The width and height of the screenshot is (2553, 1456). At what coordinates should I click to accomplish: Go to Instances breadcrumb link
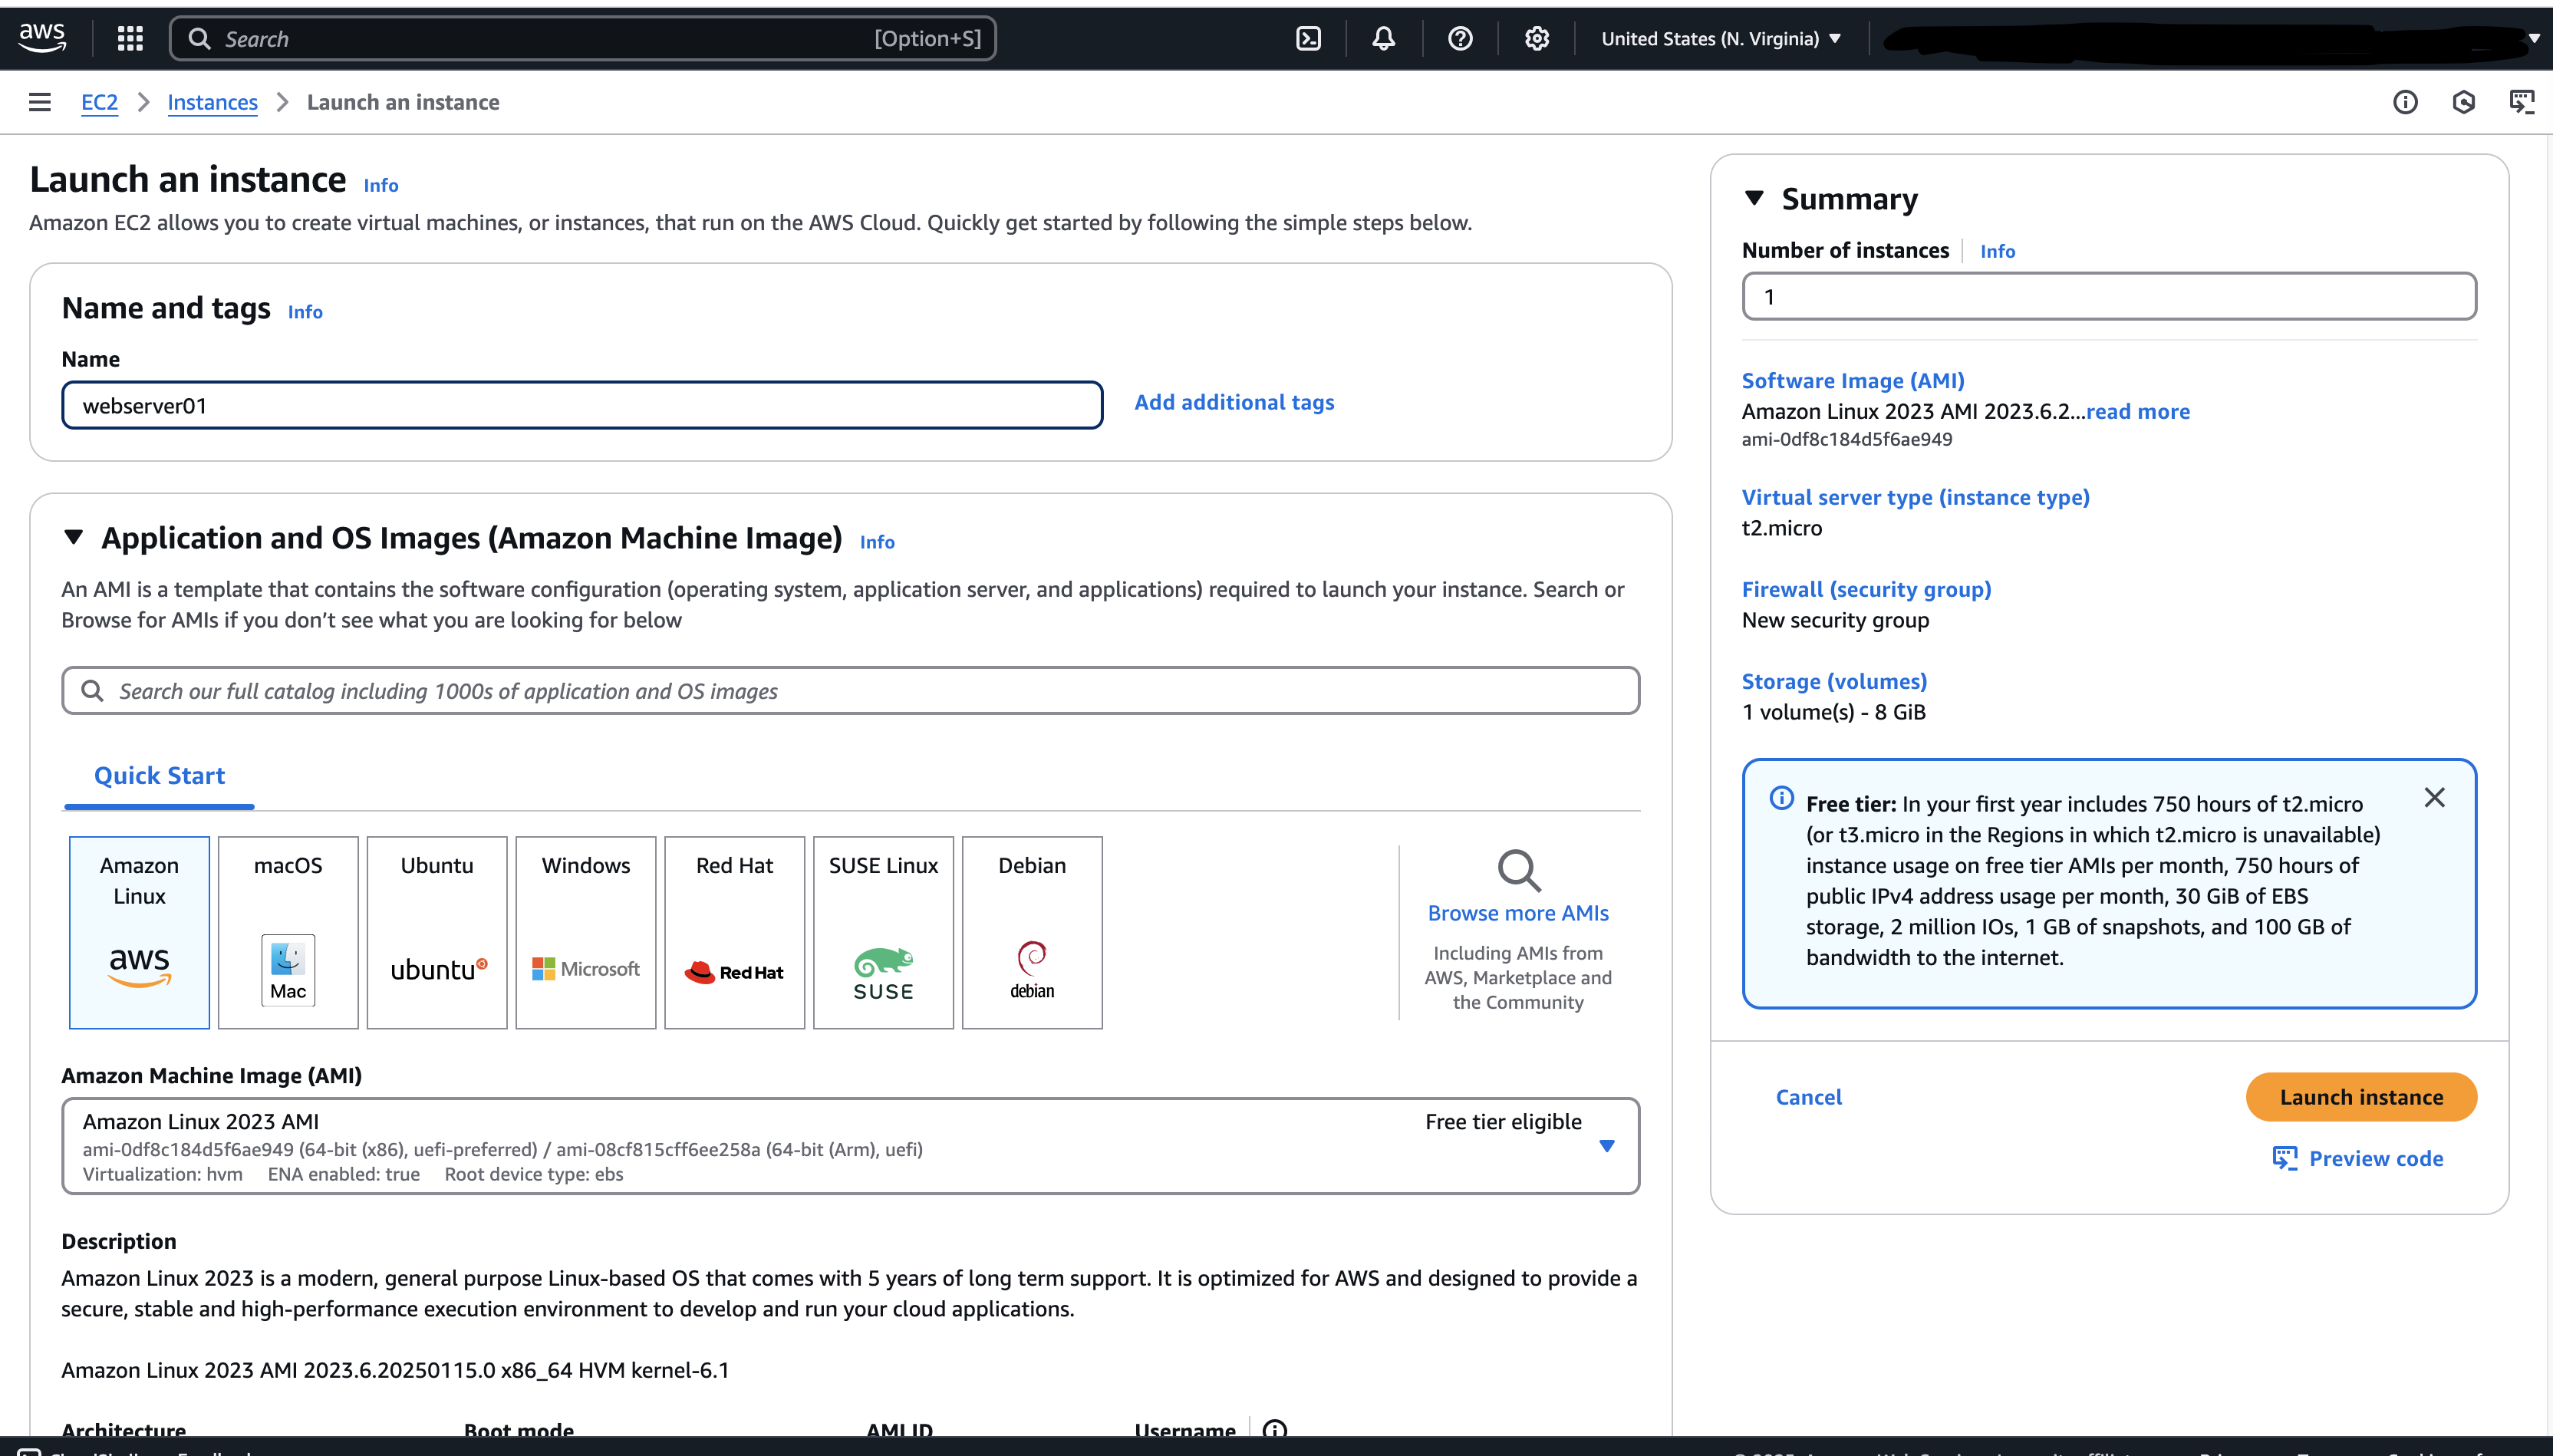point(212,102)
